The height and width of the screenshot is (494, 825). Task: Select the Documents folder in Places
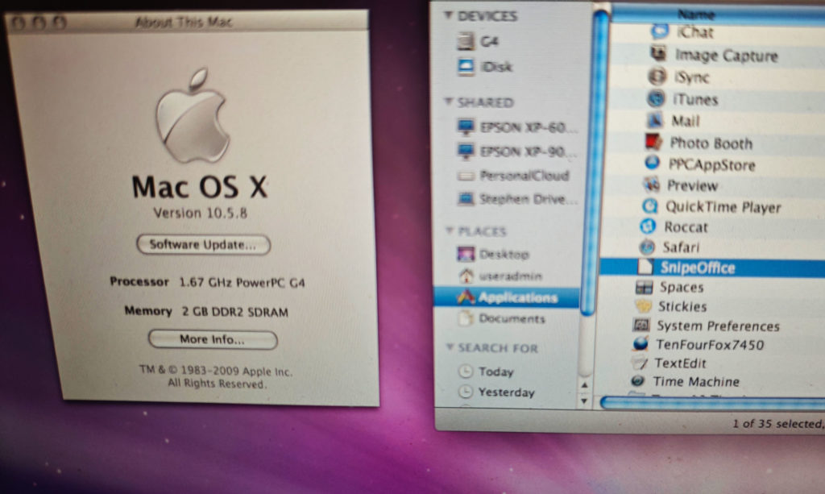click(x=511, y=318)
